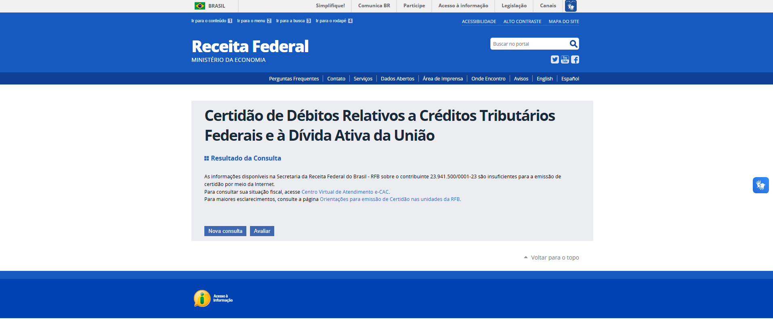Viewport: 773px width, 319px height.
Task: Click the Nova consulta button
Action: pos(225,231)
